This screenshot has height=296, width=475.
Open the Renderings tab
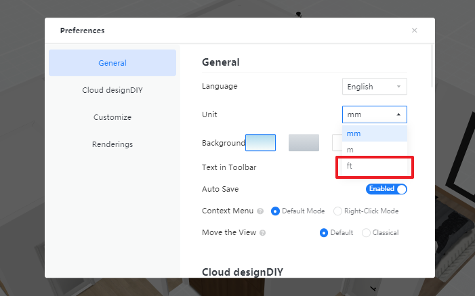(x=112, y=144)
